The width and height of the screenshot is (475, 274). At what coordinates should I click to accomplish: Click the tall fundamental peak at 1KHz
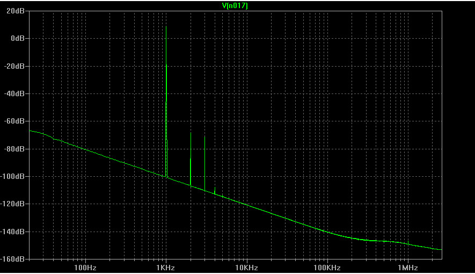pyautogui.click(x=166, y=102)
